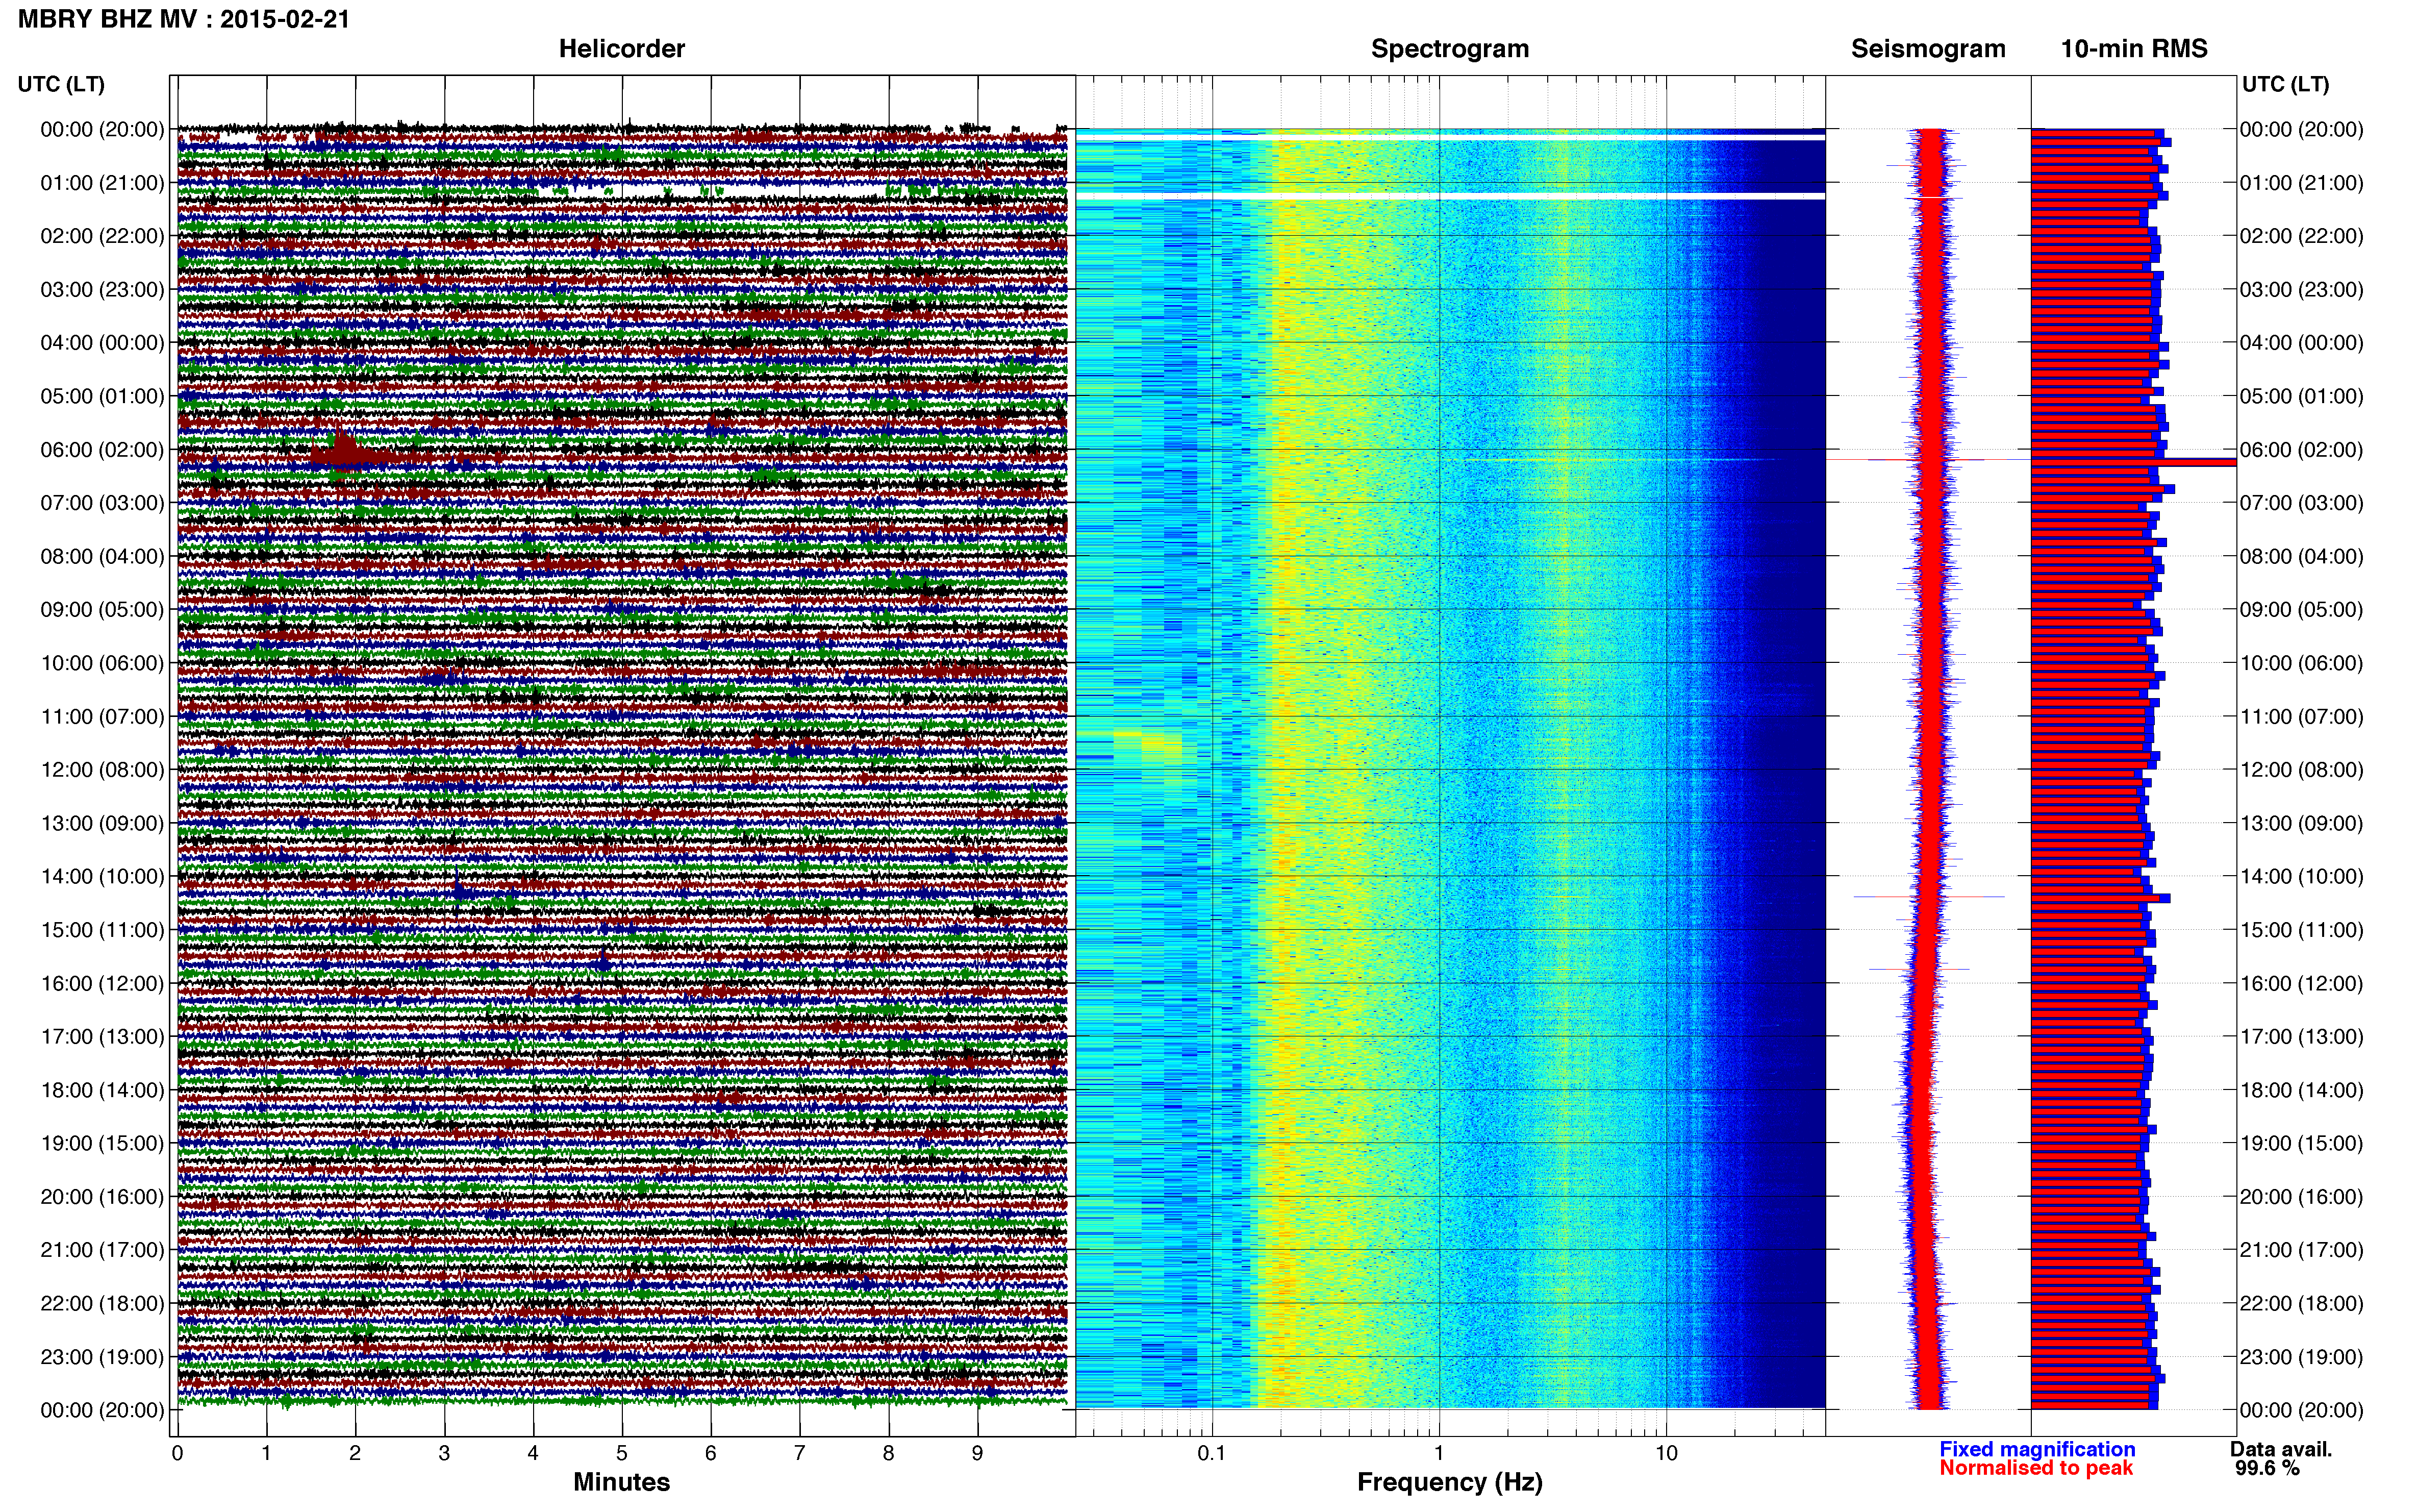Select the '10-min RMS' panel heading
Image resolution: width=2418 pixels, height=1512 pixels.
point(2134,48)
